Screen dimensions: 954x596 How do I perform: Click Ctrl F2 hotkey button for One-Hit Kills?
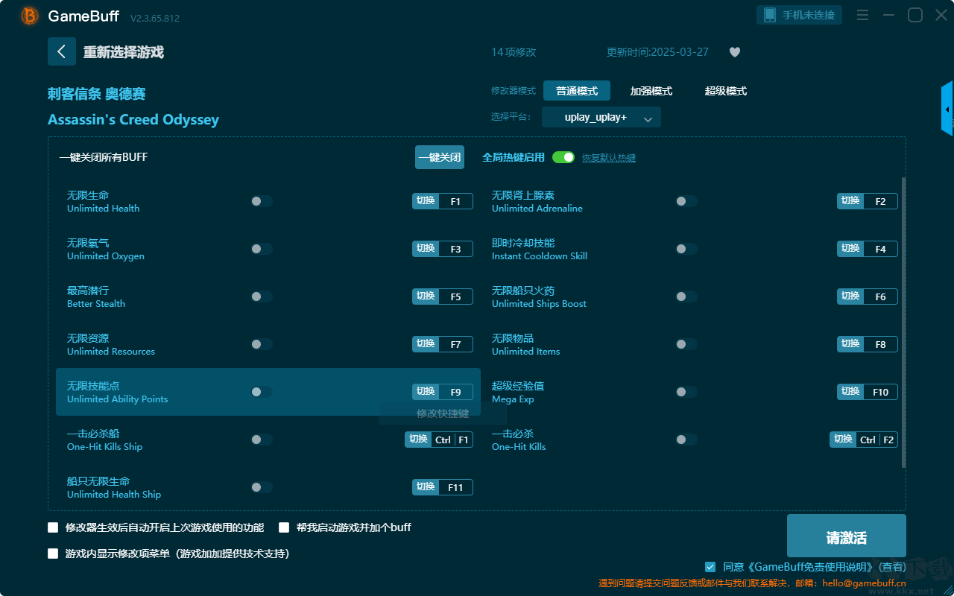tap(864, 440)
